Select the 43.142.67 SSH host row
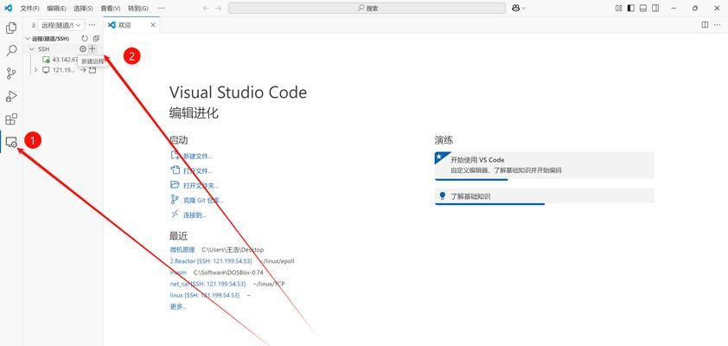728x346 pixels. pos(64,60)
